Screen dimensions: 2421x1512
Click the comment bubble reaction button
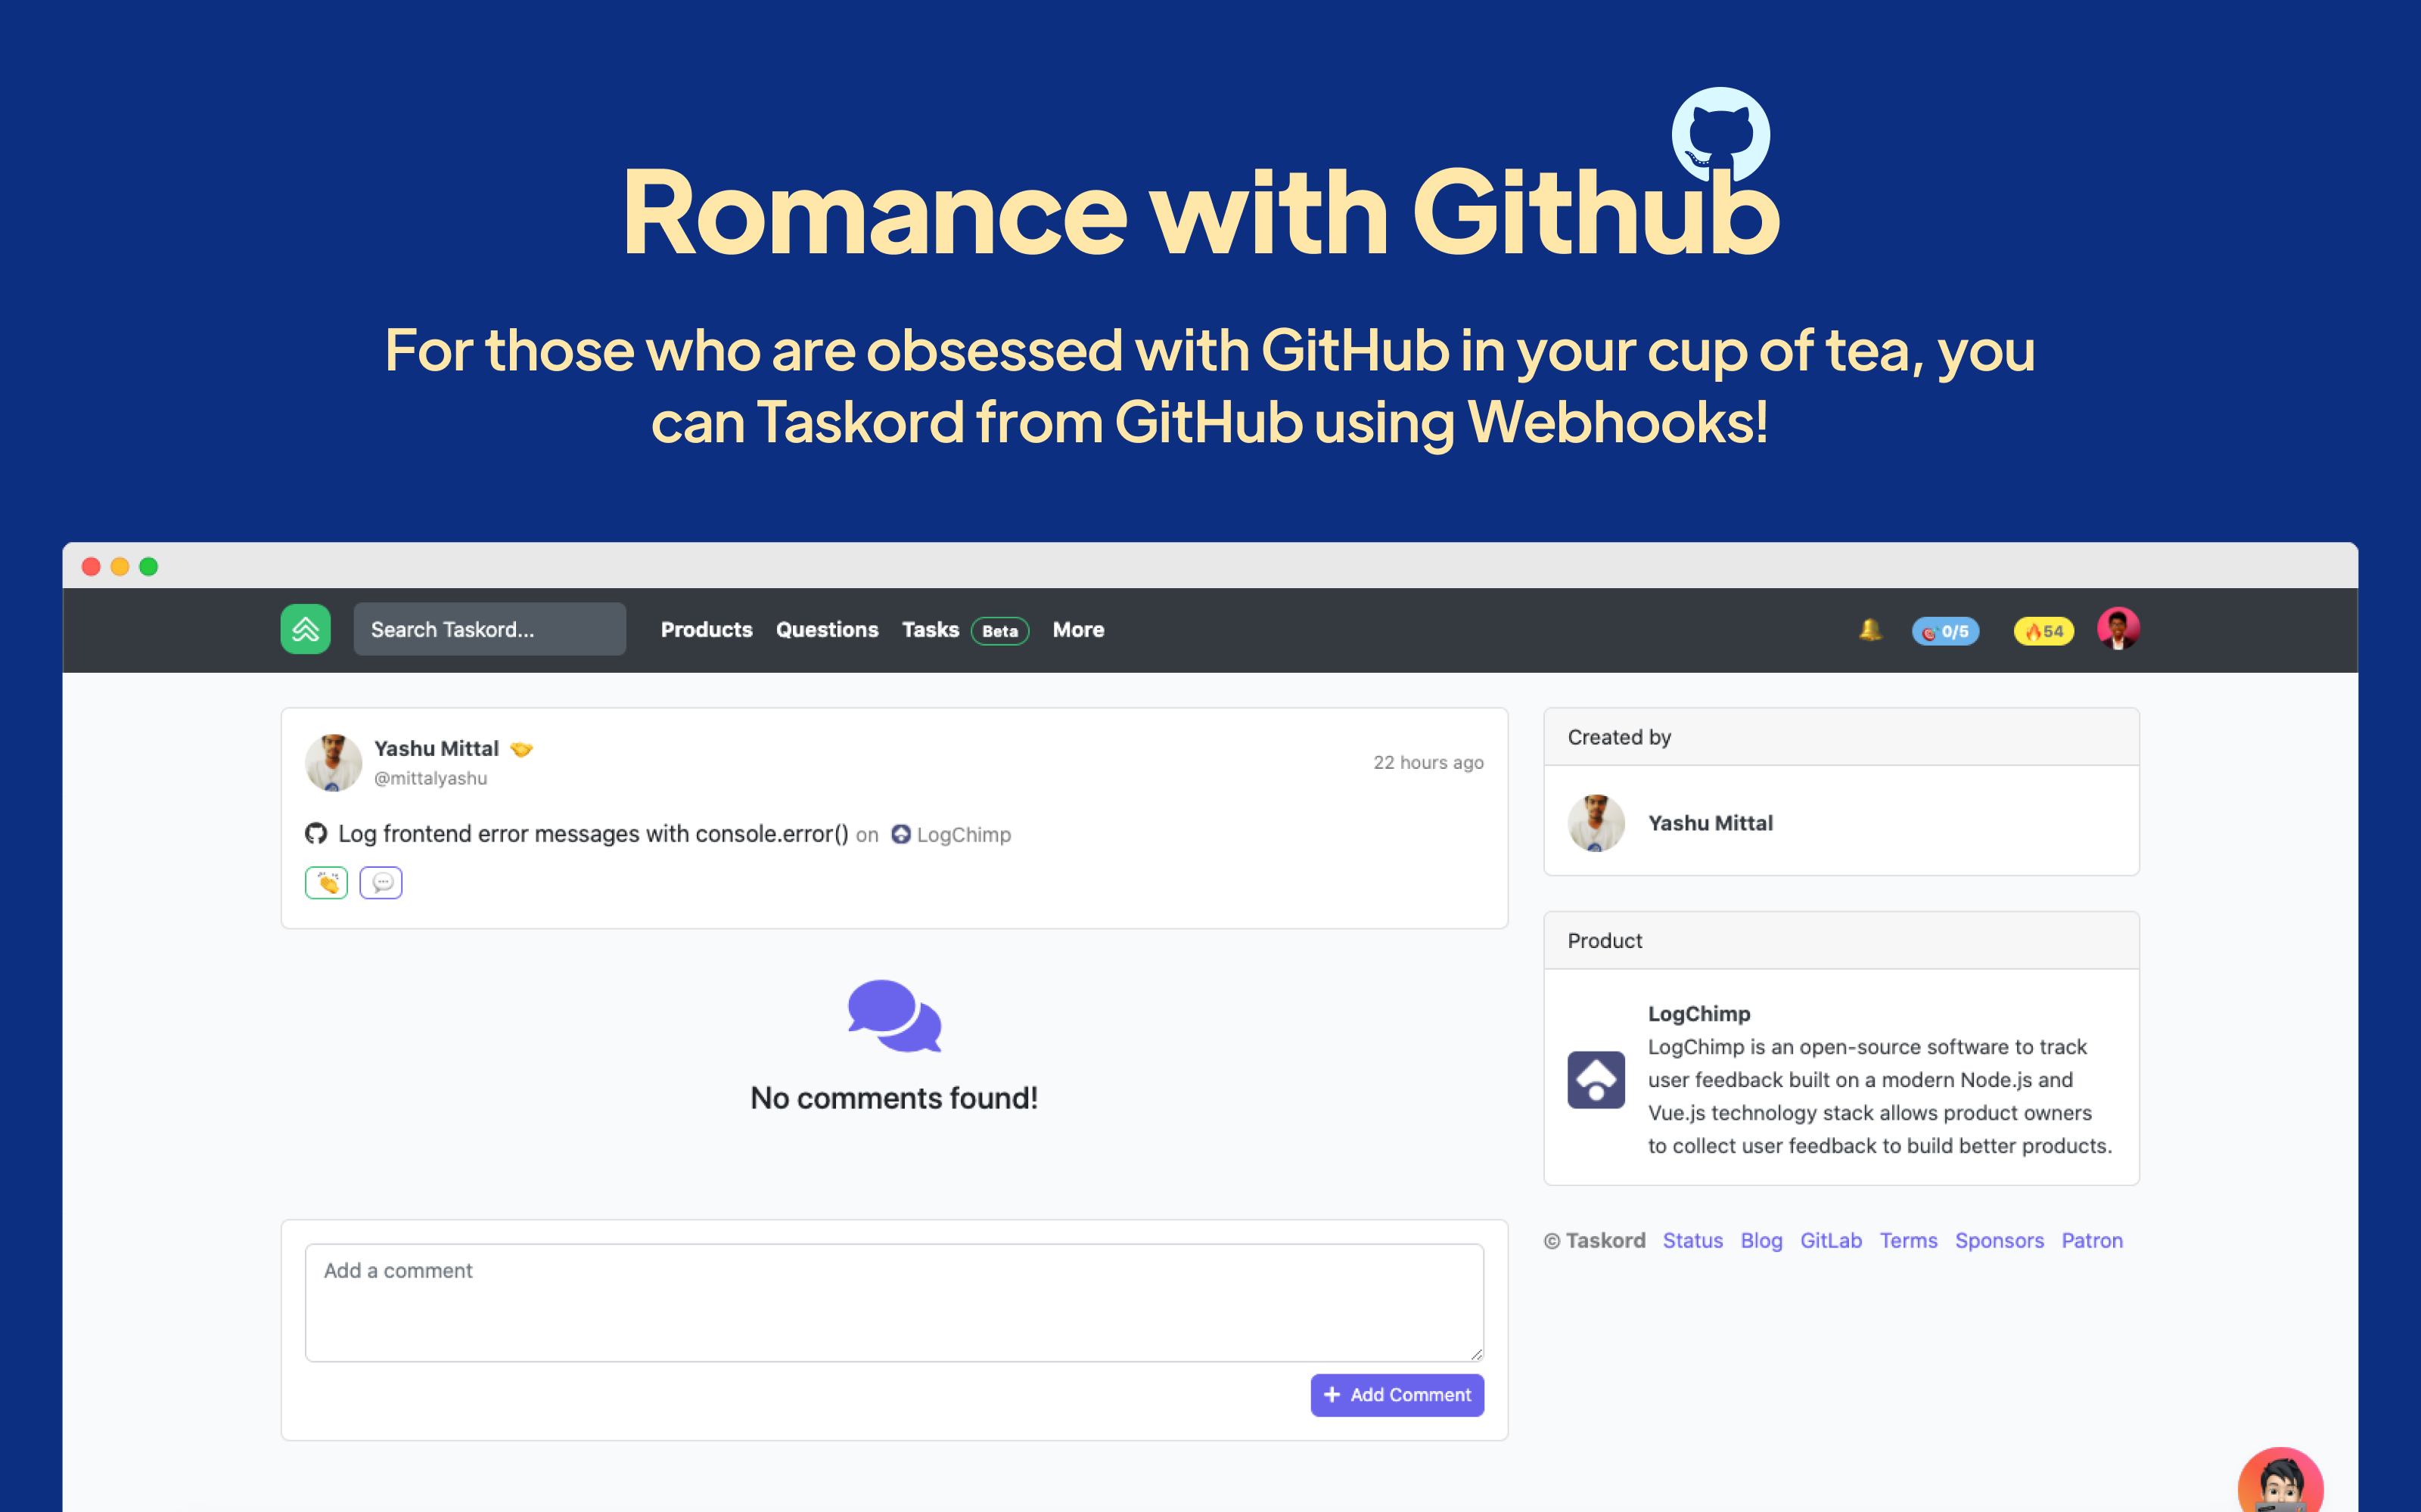point(381,882)
